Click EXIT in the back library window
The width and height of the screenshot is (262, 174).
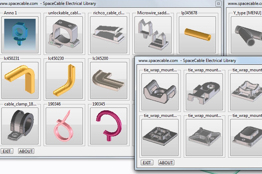[x=7, y=151]
